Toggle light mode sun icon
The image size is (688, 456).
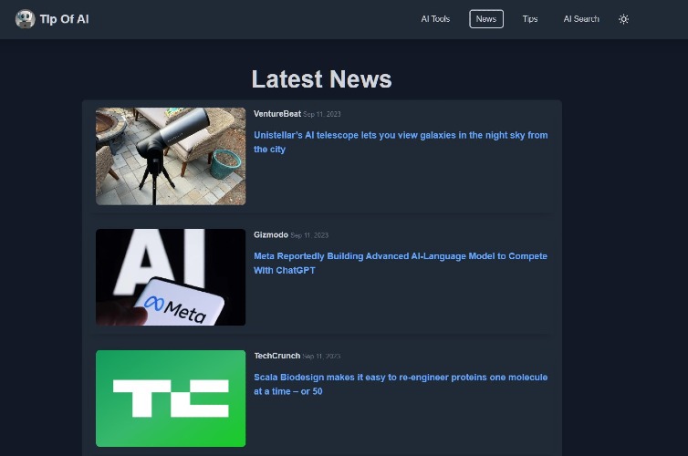[623, 19]
